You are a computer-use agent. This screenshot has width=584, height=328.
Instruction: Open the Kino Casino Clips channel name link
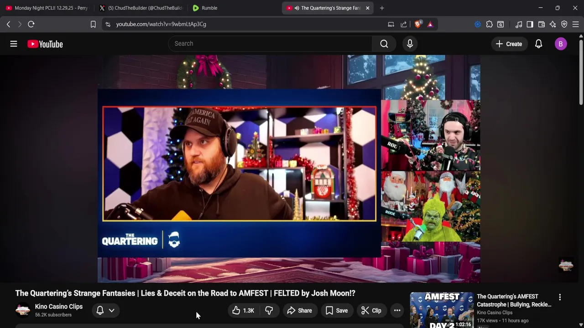(59, 307)
